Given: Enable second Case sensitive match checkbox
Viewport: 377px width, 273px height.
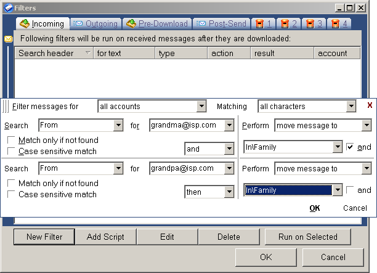Looking at the screenshot, I should point(11,194).
